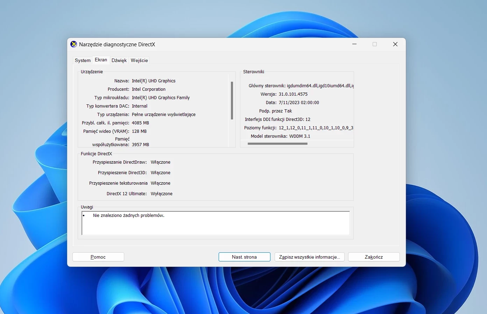Click the DirectX diagnostic tool title icon

73,44
